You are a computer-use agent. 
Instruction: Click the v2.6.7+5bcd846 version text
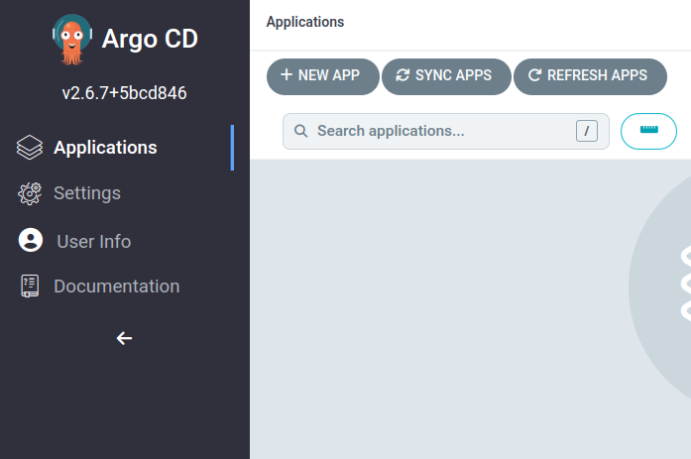(124, 93)
